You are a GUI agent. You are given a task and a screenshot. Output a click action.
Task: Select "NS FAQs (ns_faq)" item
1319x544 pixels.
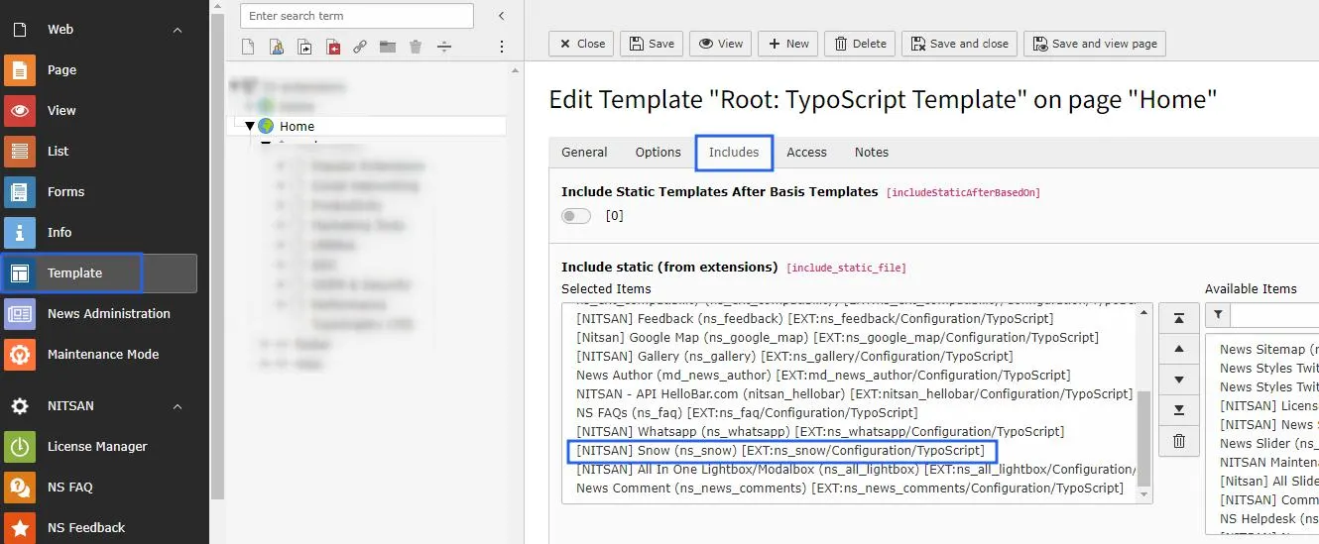click(747, 413)
